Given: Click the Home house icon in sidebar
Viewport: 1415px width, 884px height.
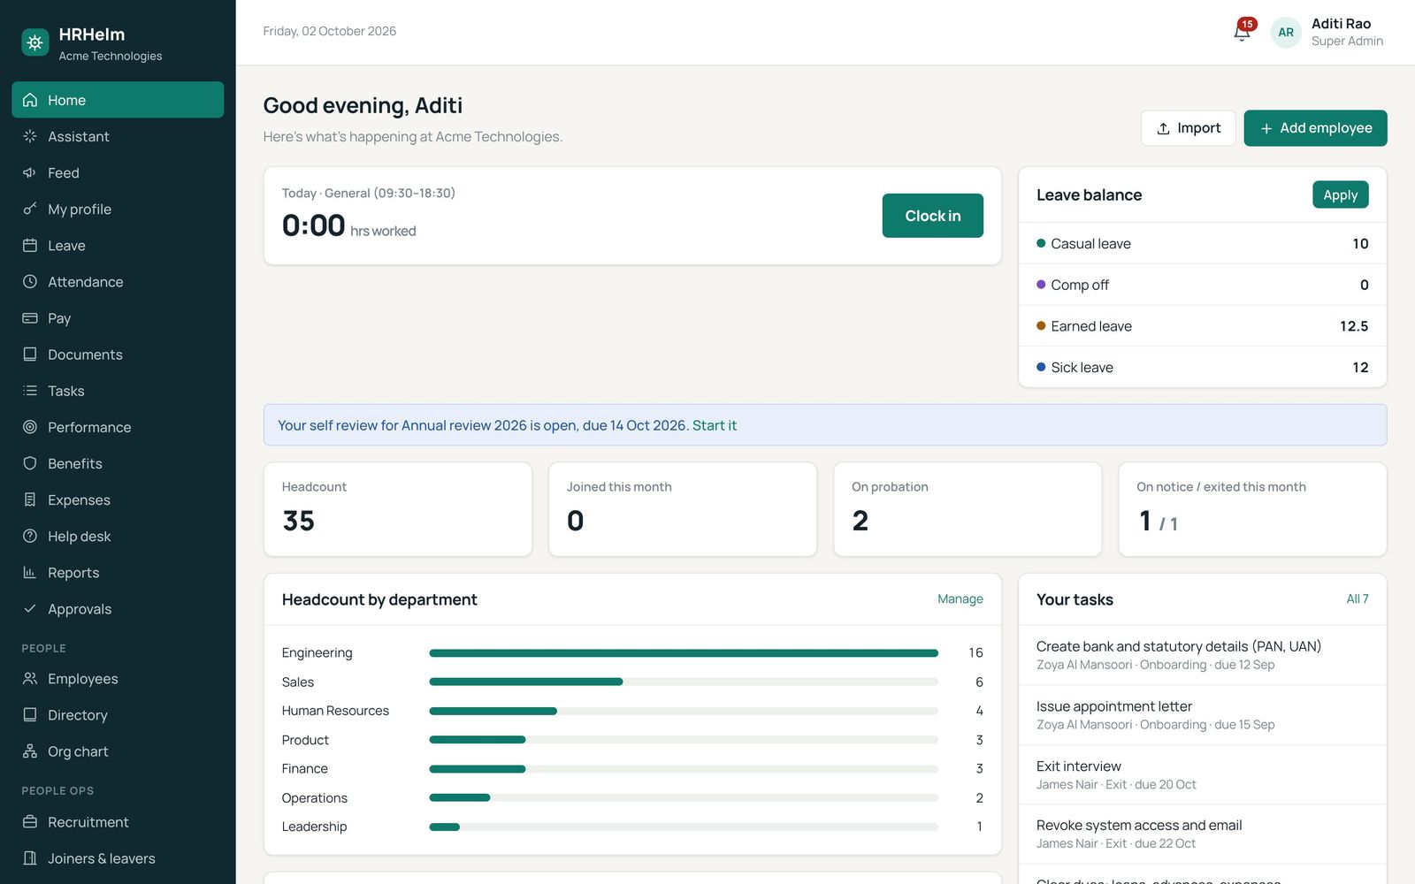Looking at the screenshot, I should (x=30, y=100).
